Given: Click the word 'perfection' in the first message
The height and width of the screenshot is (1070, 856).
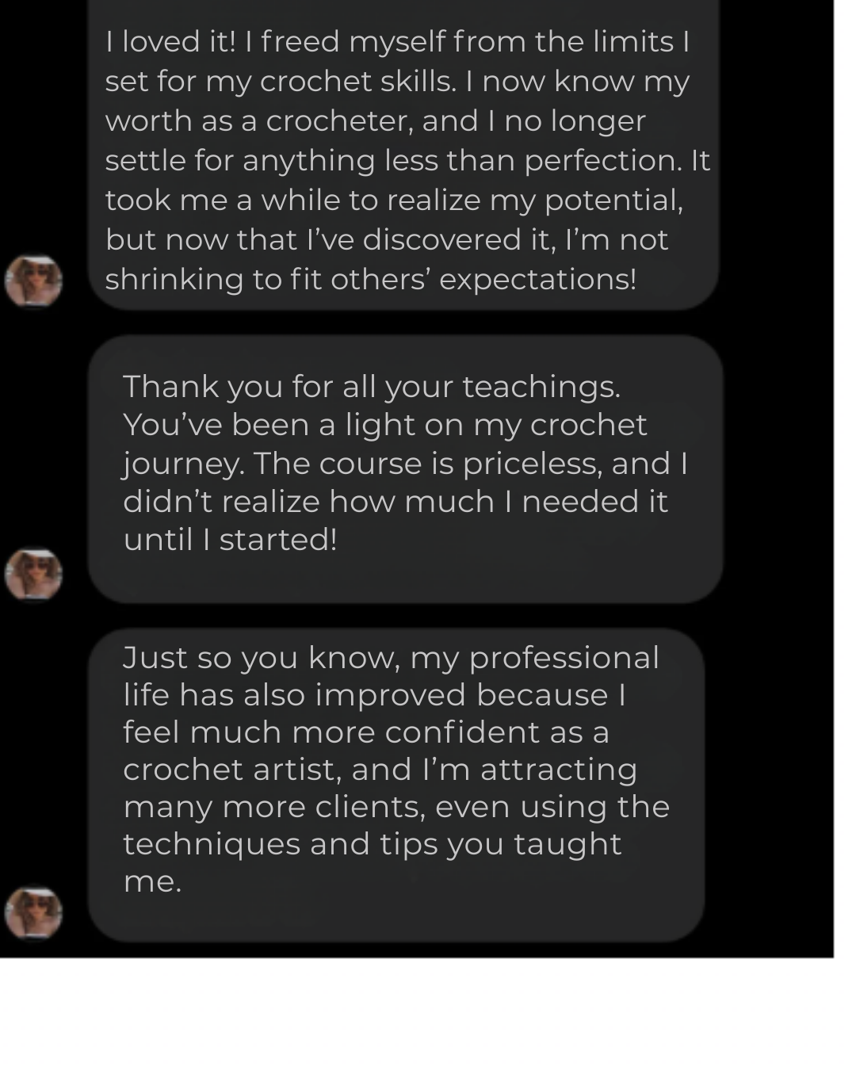Looking at the screenshot, I should pos(601,161).
